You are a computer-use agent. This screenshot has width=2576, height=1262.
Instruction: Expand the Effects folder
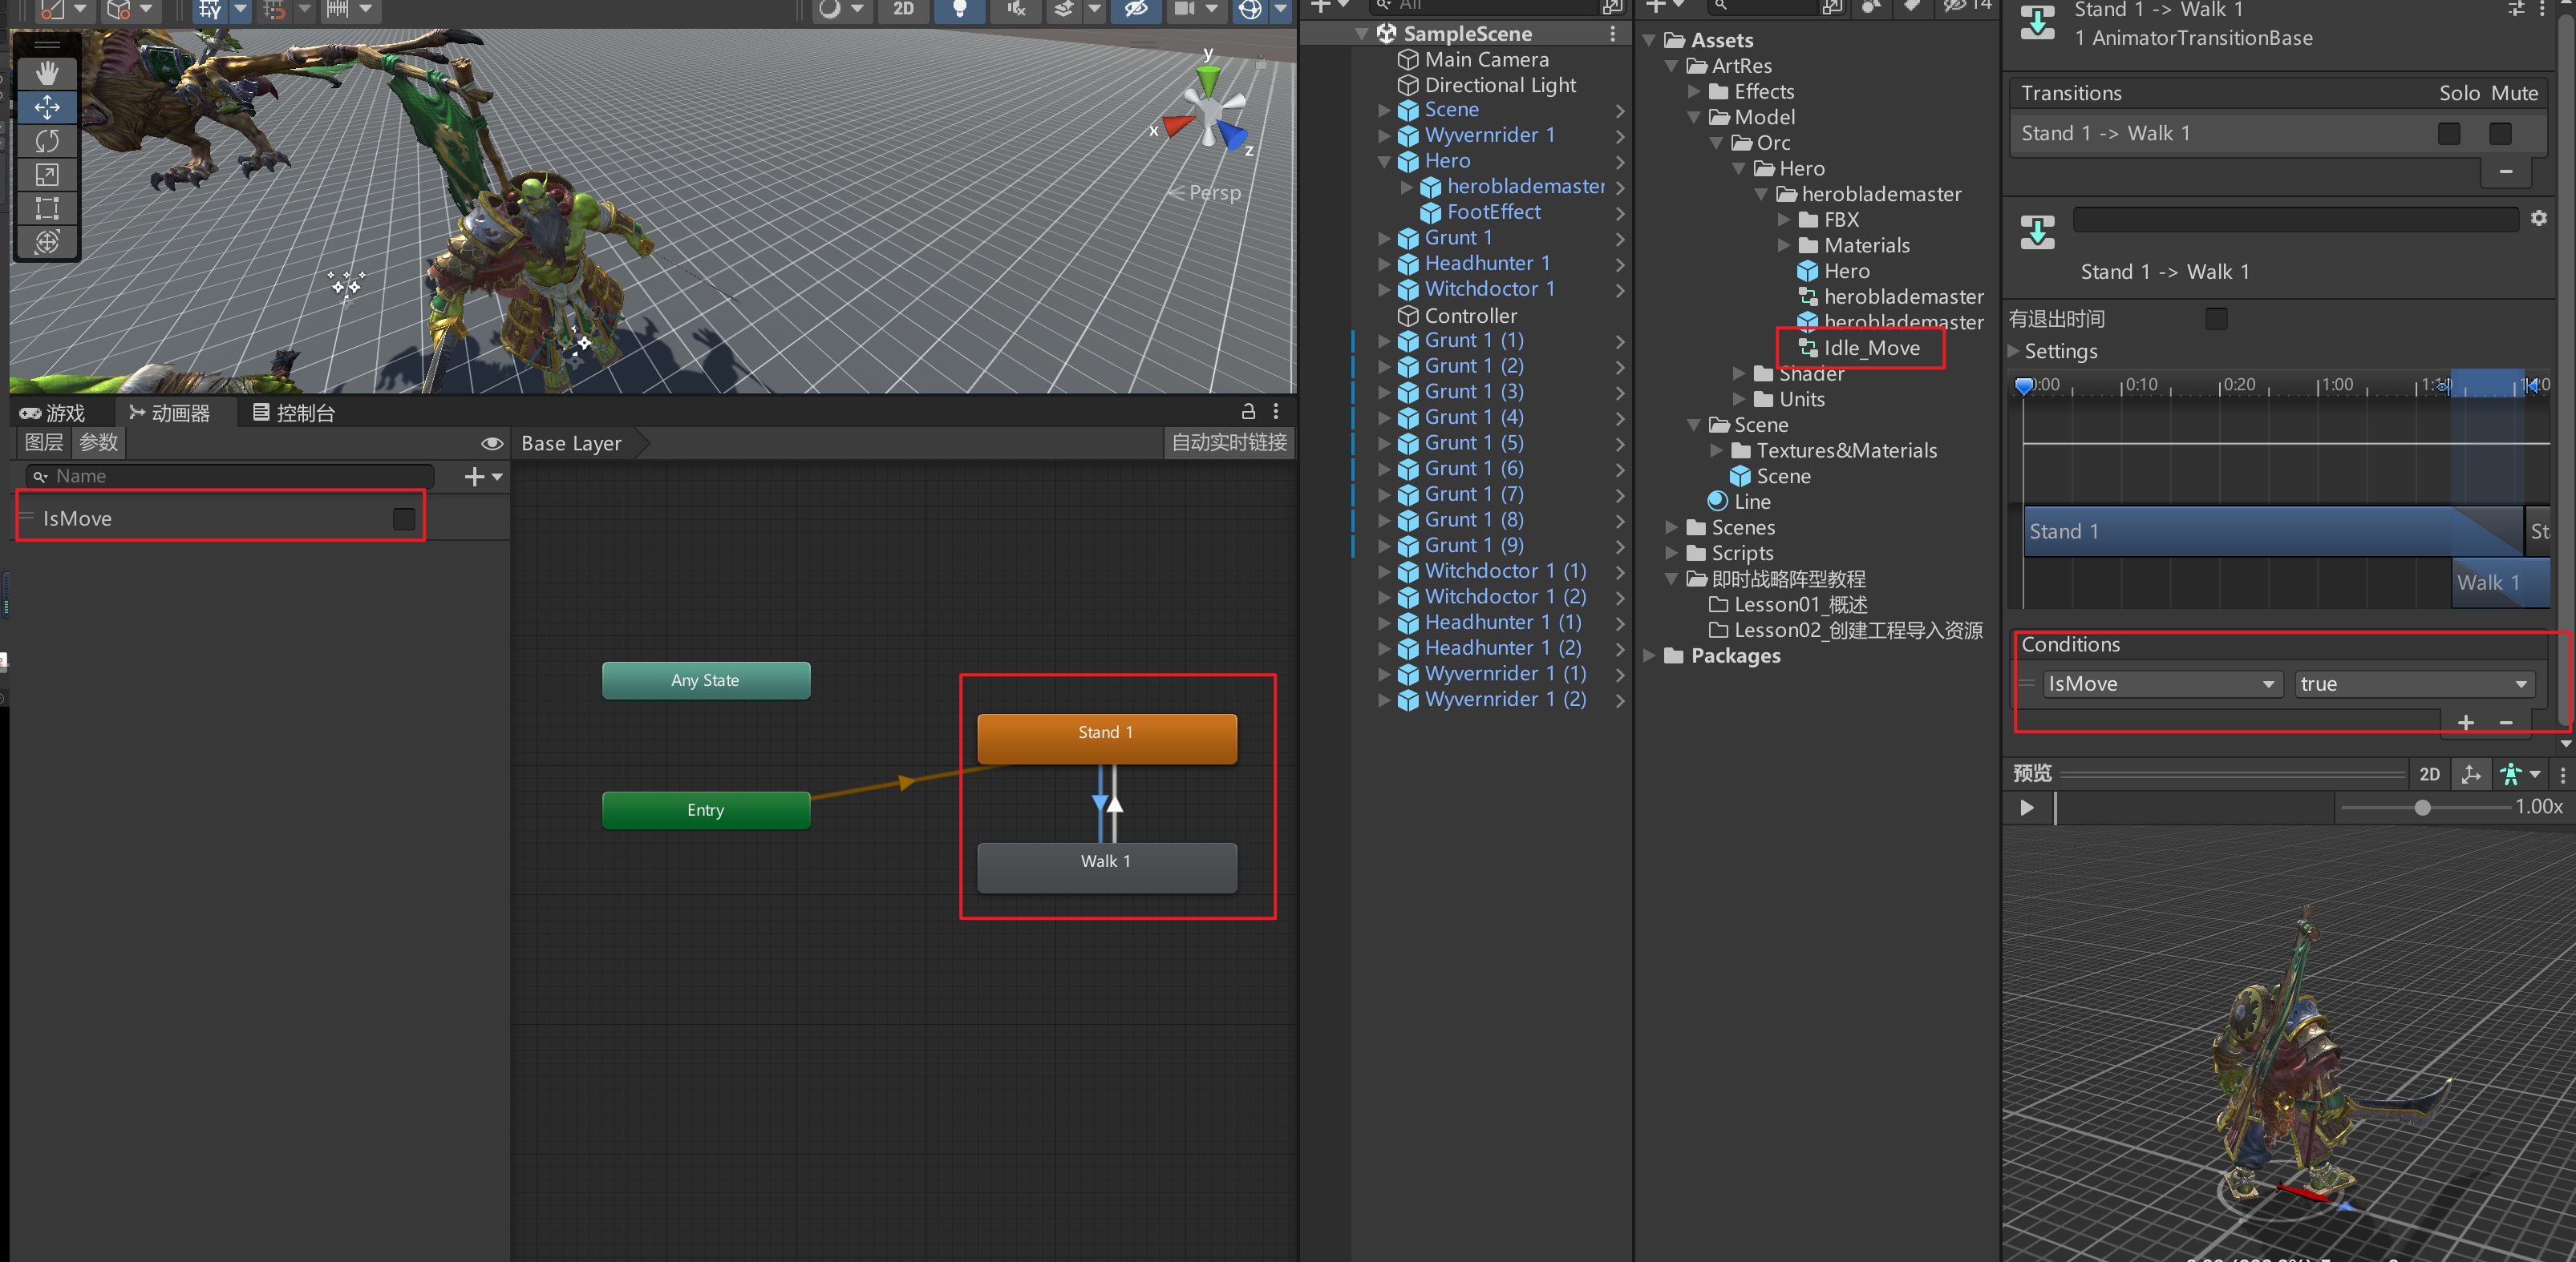pos(1694,92)
